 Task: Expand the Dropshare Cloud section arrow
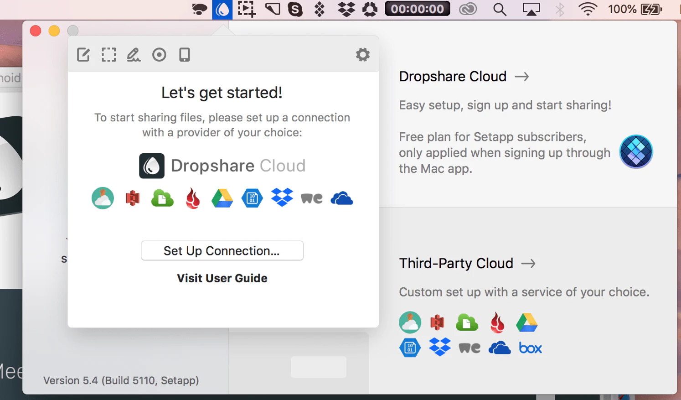[522, 77]
